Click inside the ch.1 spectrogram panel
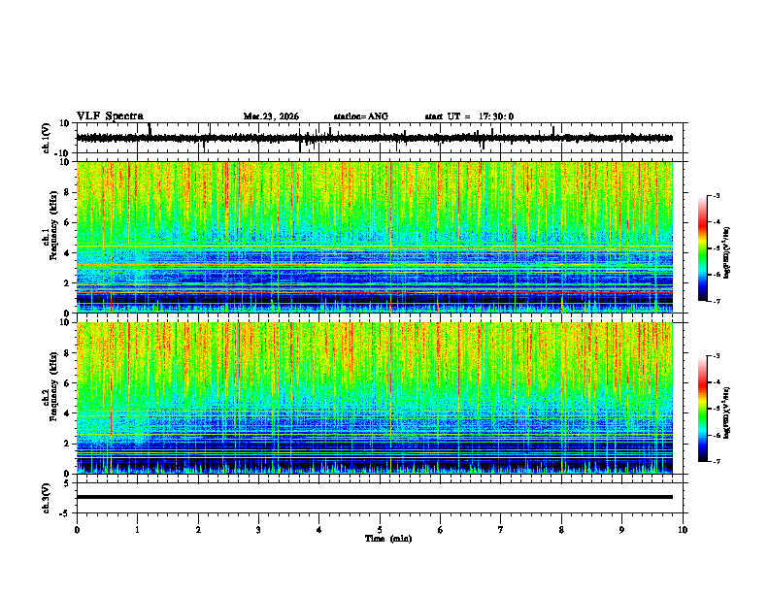Image resolution: width=769 pixels, height=594 pixels. (x=374, y=237)
